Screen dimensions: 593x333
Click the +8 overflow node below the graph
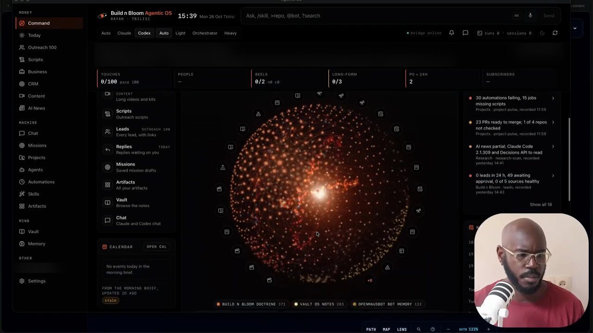(370, 280)
